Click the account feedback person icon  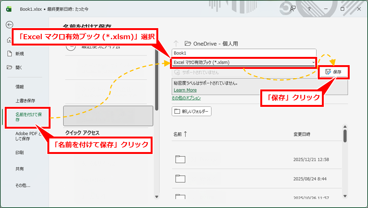(x=293, y=9)
